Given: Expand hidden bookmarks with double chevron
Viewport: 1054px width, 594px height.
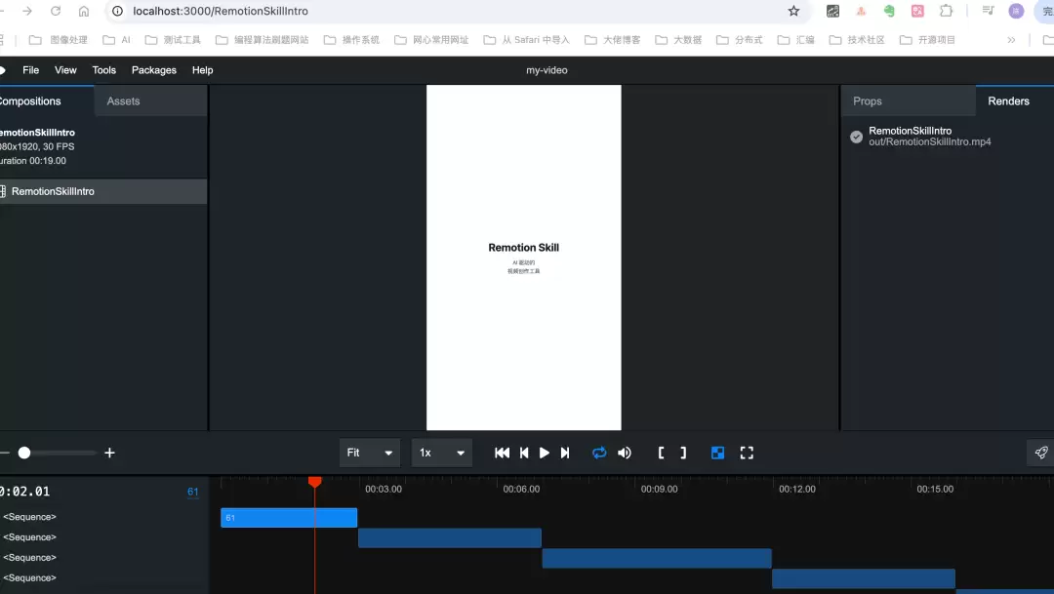Looking at the screenshot, I should click(1011, 40).
